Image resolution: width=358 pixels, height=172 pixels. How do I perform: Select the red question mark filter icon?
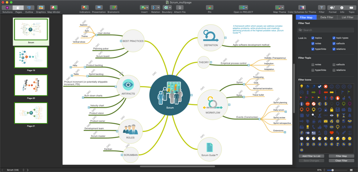pyautogui.click(x=332, y=98)
